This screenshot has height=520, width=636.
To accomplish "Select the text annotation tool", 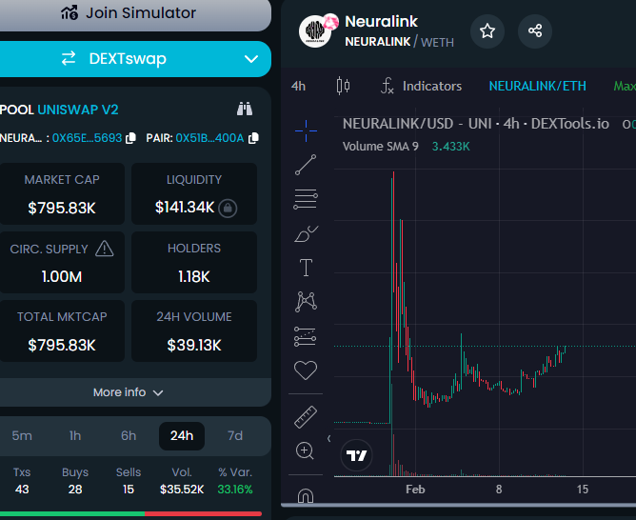I will click(x=306, y=268).
